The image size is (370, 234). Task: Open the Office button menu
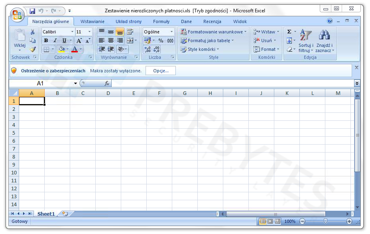pyautogui.click(x=17, y=15)
